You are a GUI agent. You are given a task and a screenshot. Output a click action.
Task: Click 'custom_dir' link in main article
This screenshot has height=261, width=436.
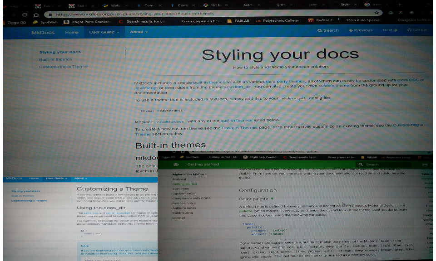coord(239,87)
